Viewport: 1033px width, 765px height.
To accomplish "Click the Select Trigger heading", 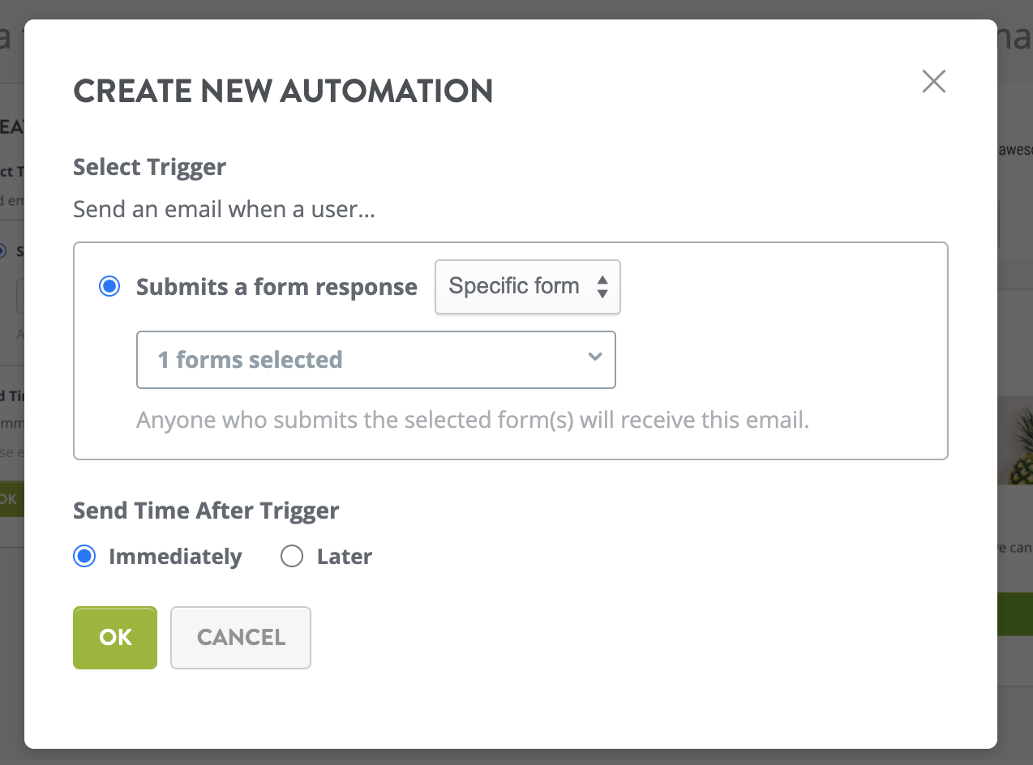I will point(149,167).
